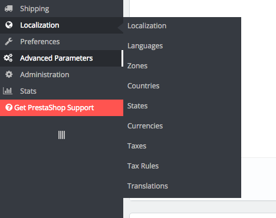This screenshot has height=218, width=276.
Task: Select States in the Localization submenu
Action: point(137,106)
